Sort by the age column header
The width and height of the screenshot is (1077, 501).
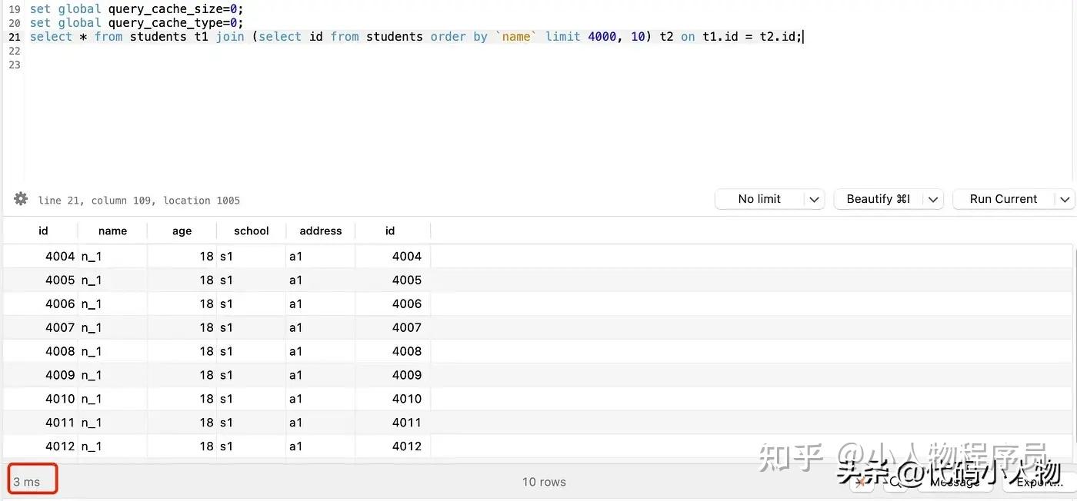(x=182, y=231)
